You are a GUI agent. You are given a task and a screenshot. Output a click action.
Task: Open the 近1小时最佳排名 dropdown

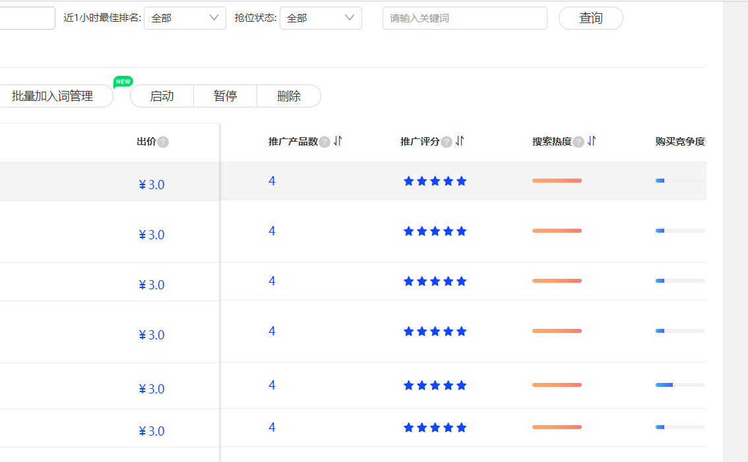185,18
